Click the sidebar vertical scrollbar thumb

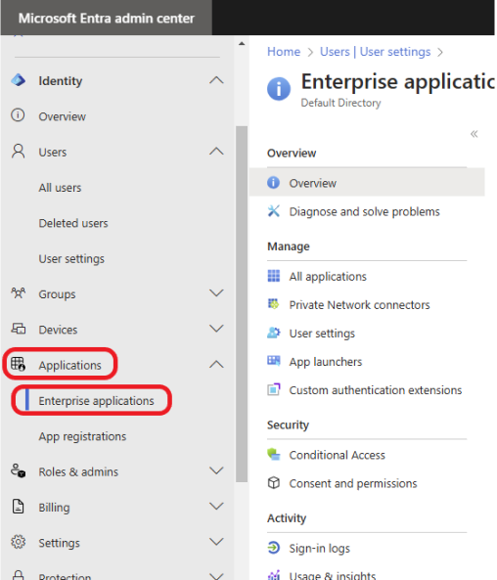click(x=242, y=304)
